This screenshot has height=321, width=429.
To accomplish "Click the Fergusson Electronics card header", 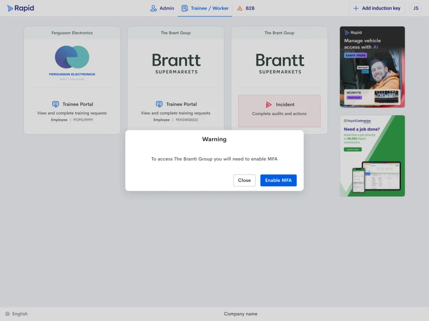I will point(72,33).
